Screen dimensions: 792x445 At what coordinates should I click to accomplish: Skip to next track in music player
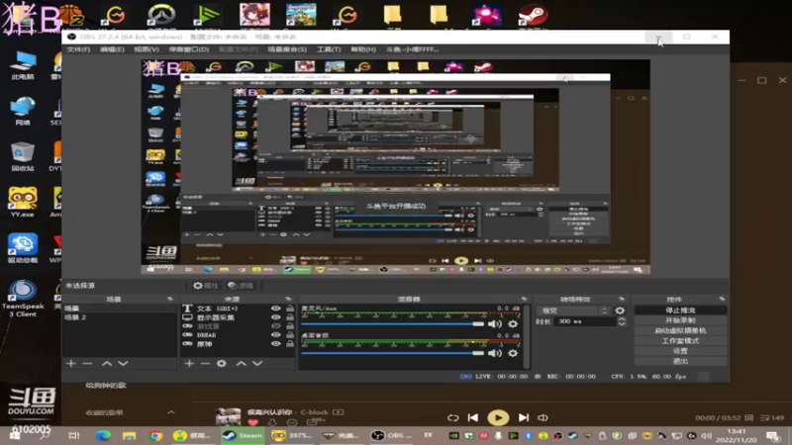tap(524, 417)
